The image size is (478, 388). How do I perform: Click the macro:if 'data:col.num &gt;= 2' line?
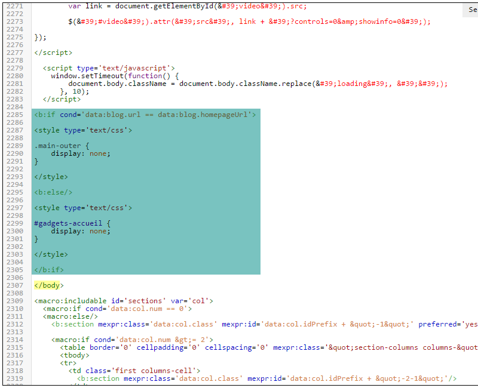[132, 340]
